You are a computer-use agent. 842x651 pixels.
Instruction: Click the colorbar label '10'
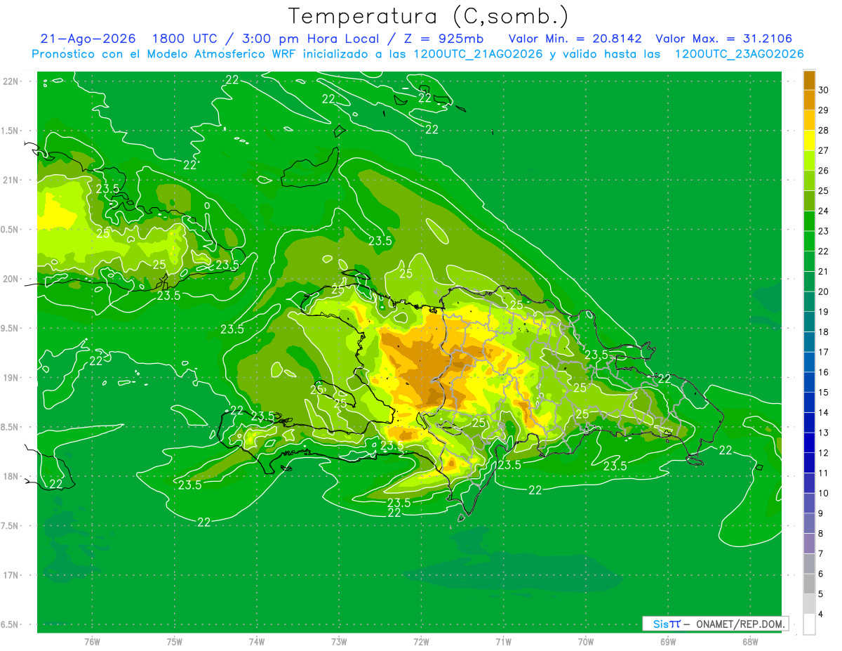824,494
